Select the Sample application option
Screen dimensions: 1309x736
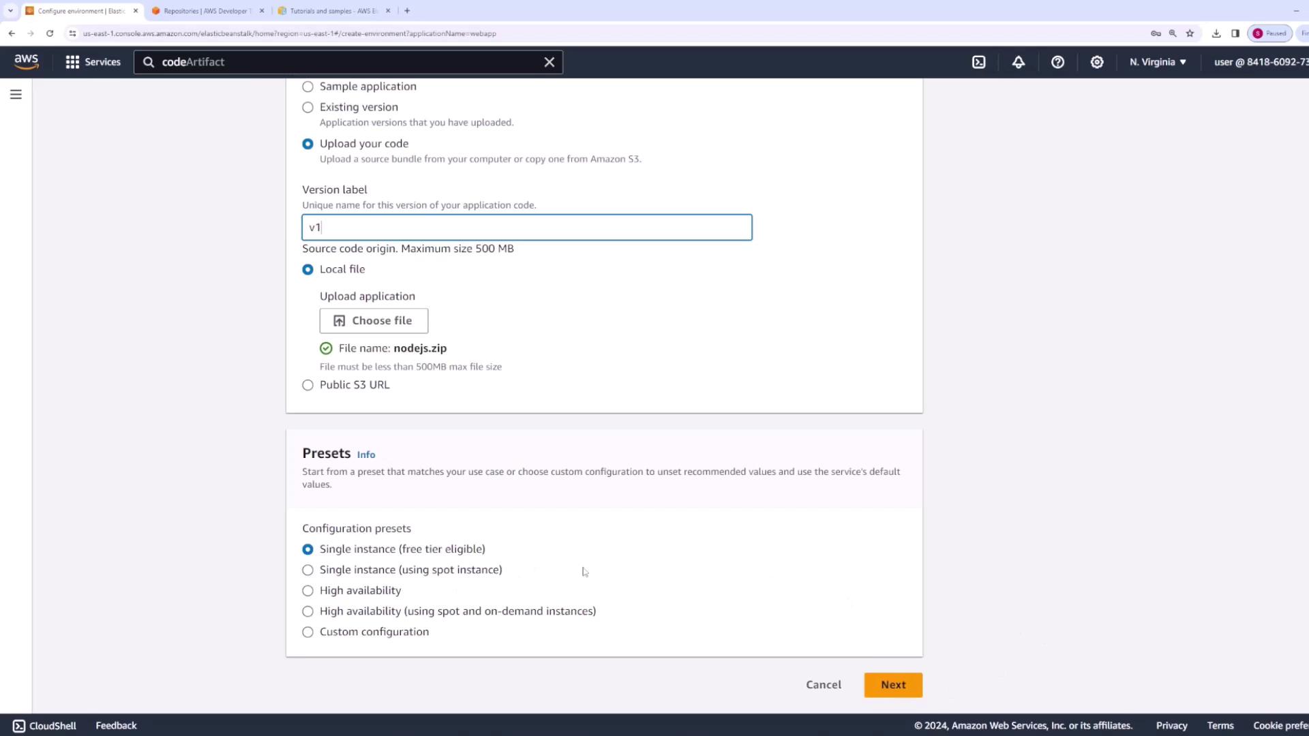coord(308,87)
